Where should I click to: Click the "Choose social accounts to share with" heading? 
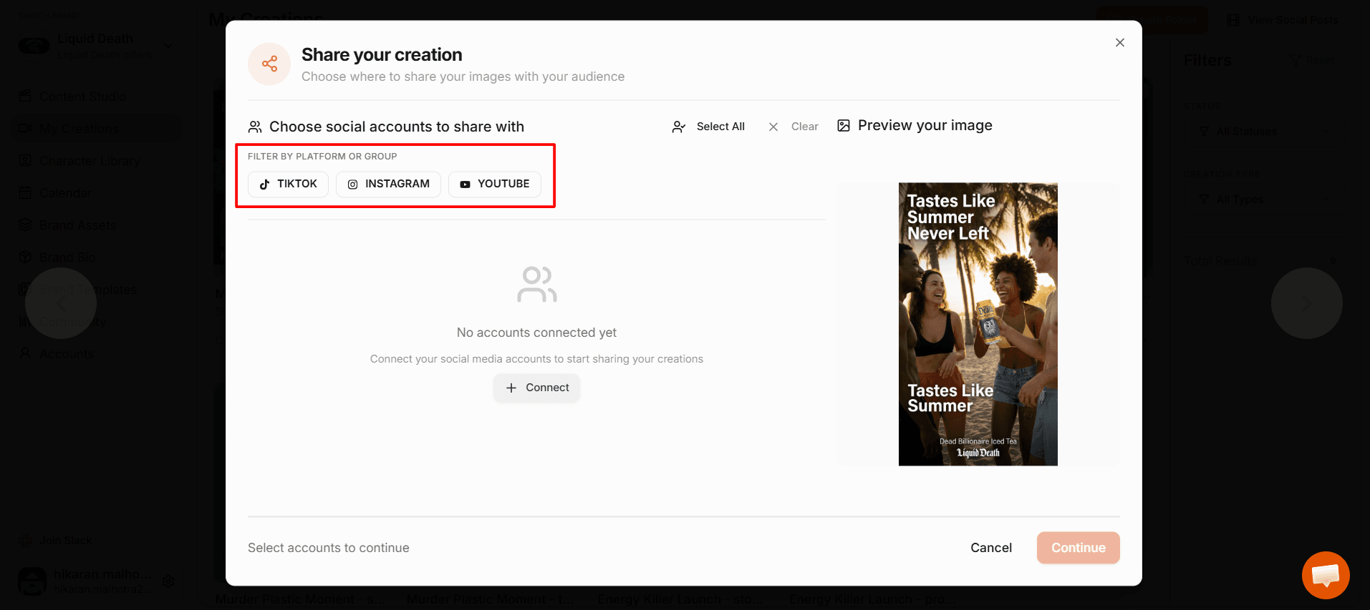(397, 127)
